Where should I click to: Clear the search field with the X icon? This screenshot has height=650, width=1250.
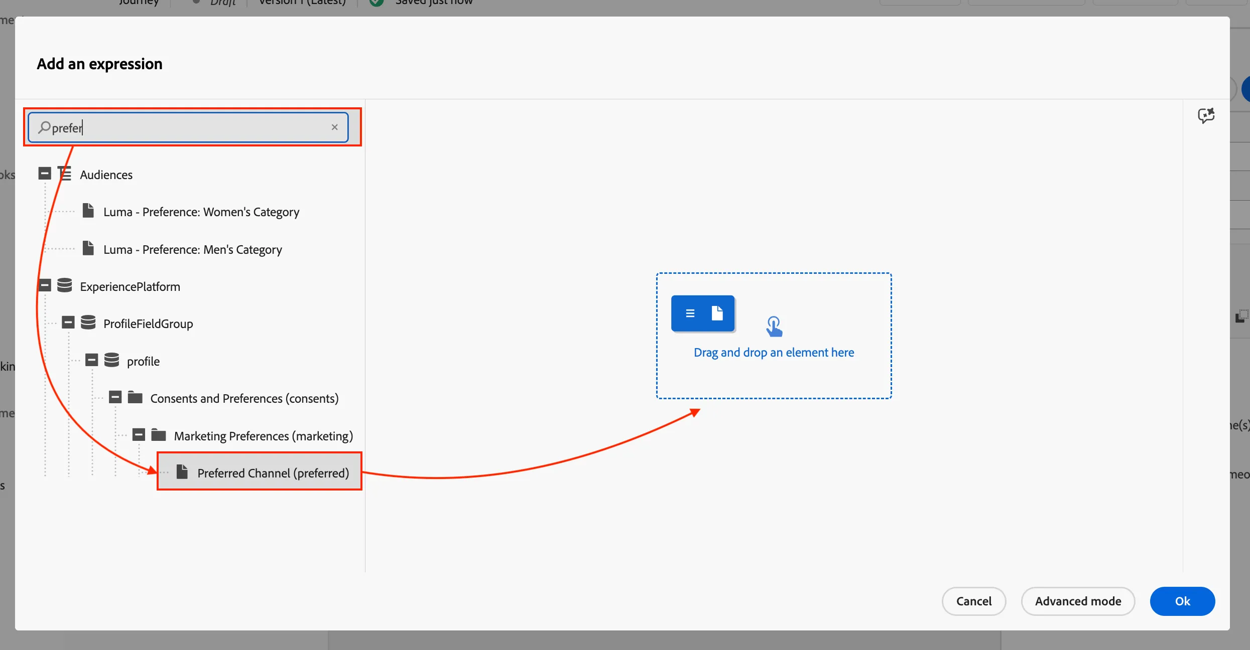[x=334, y=127]
